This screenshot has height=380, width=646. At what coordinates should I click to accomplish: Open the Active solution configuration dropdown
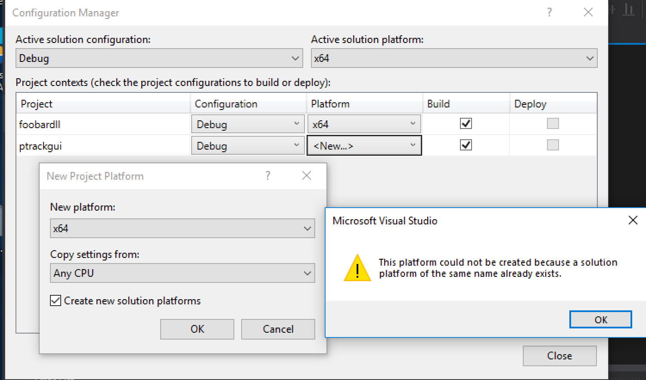(159, 58)
